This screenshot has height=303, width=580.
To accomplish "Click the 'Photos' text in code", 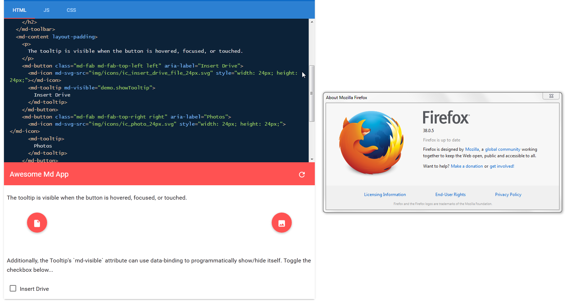I will [x=43, y=146].
